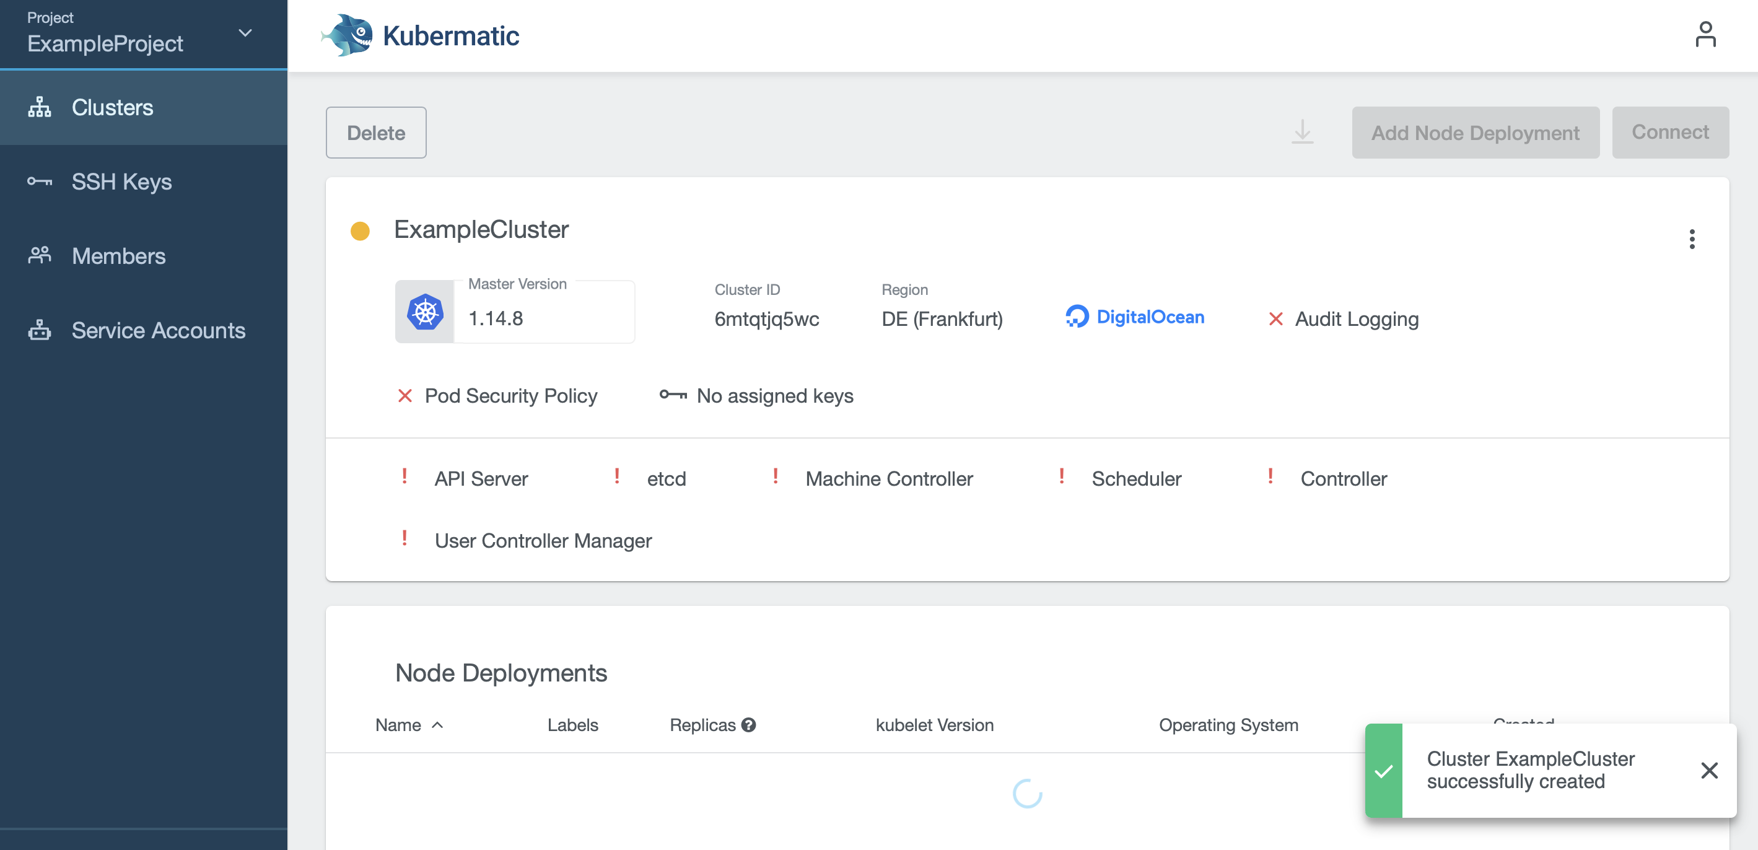Click the red X beside Pod Security Policy
Viewport: 1758px width, 850px height.
click(x=405, y=396)
